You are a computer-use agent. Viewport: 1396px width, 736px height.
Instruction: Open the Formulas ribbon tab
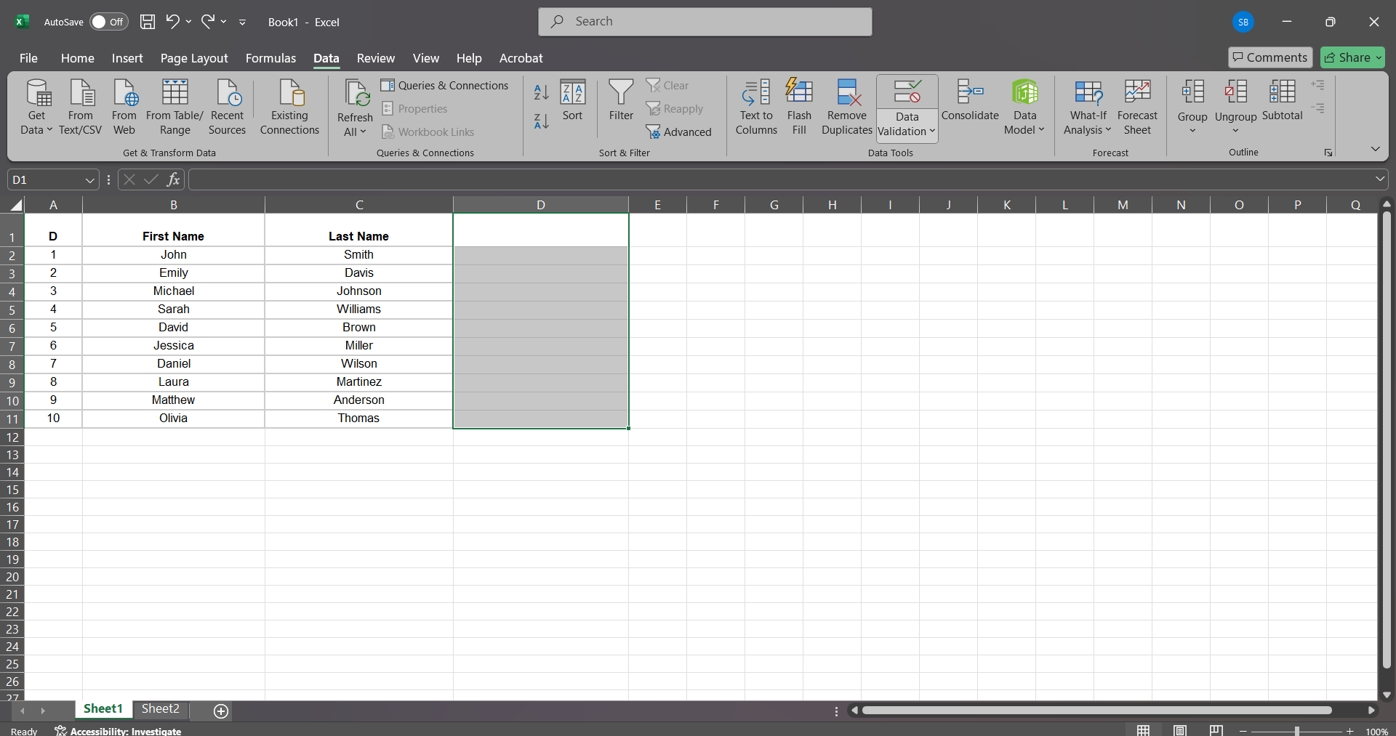pos(270,58)
